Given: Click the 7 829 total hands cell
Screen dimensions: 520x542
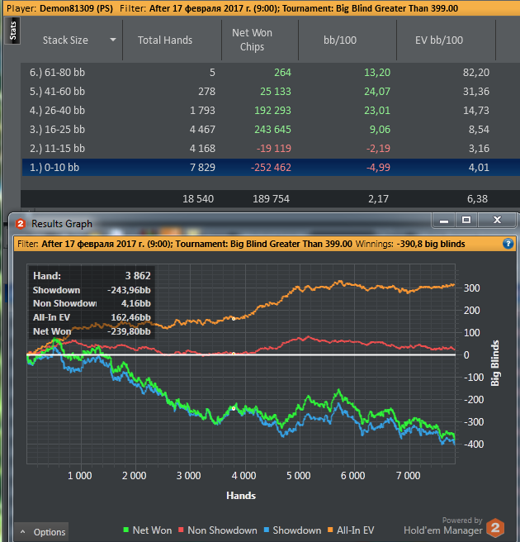Looking at the screenshot, I should [x=202, y=167].
